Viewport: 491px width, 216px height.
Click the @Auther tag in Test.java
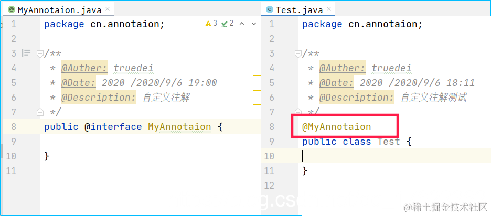[x=343, y=68]
